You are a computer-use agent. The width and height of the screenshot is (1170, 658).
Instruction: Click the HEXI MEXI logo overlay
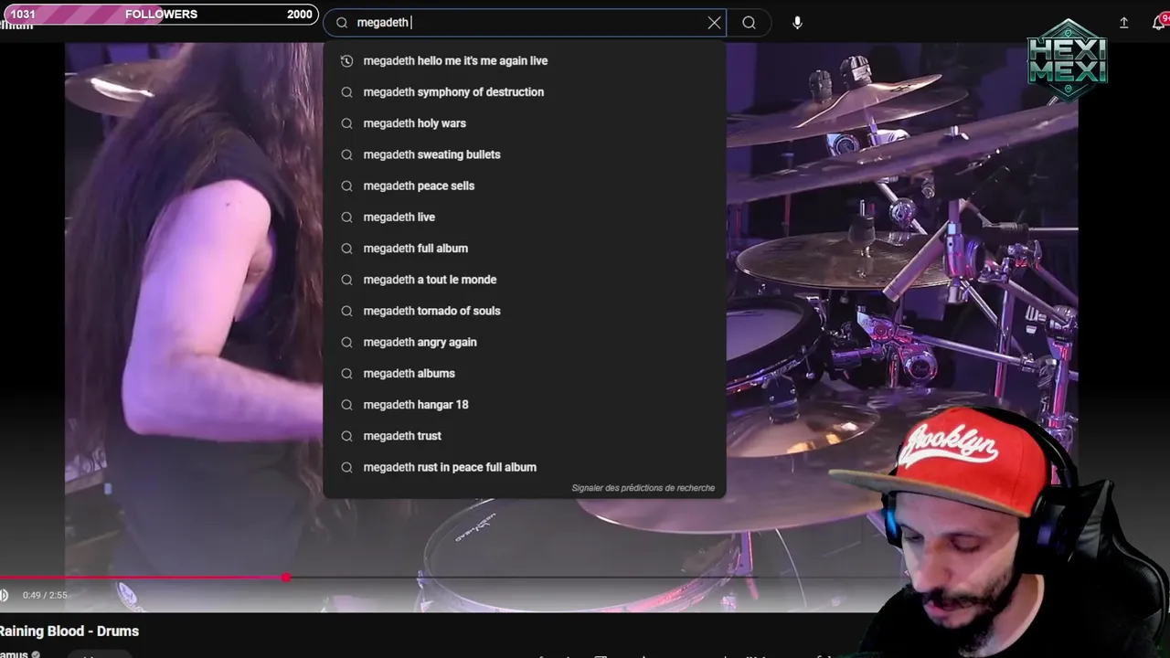pyautogui.click(x=1067, y=61)
